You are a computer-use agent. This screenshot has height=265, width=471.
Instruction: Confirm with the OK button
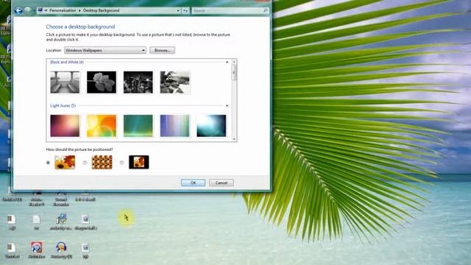click(x=193, y=183)
